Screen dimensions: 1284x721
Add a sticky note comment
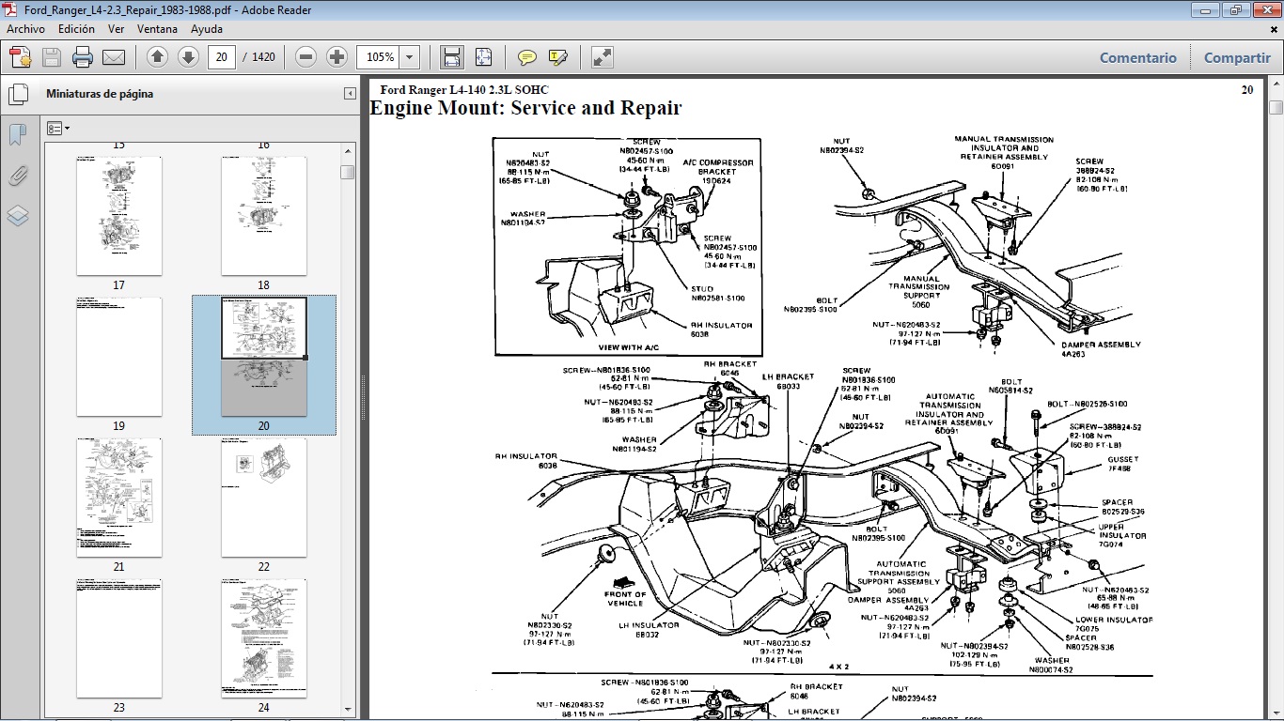[527, 57]
